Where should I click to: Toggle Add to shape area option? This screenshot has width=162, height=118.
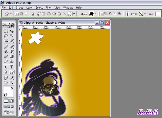click(106, 14)
